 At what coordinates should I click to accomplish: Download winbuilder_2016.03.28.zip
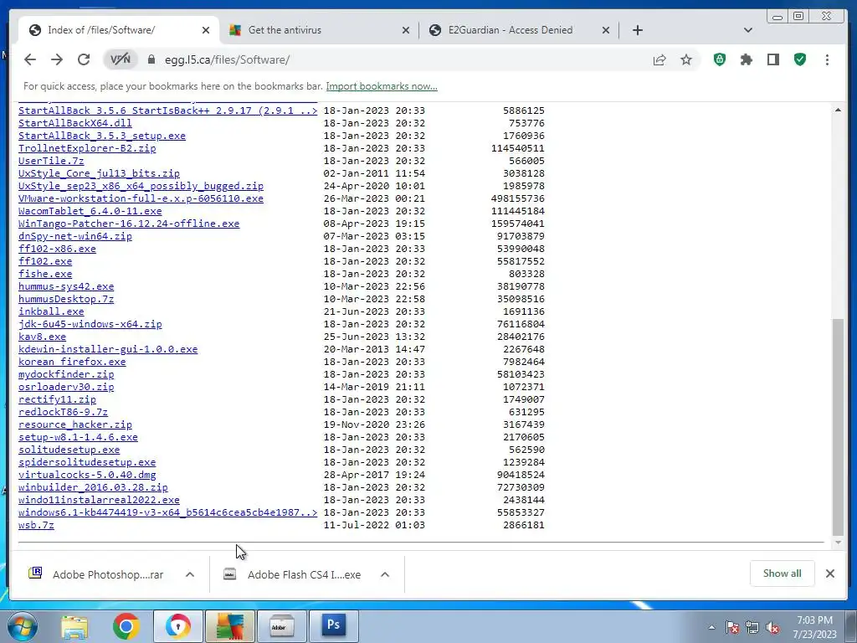point(93,488)
